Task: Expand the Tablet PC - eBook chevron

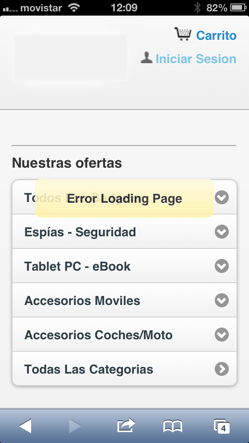Action: [222, 266]
